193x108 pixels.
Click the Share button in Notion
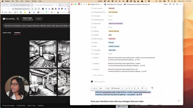[x=166, y=4]
